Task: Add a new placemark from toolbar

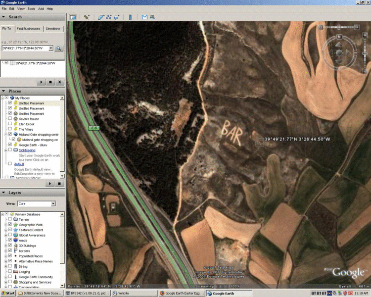Action: pos(87,17)
